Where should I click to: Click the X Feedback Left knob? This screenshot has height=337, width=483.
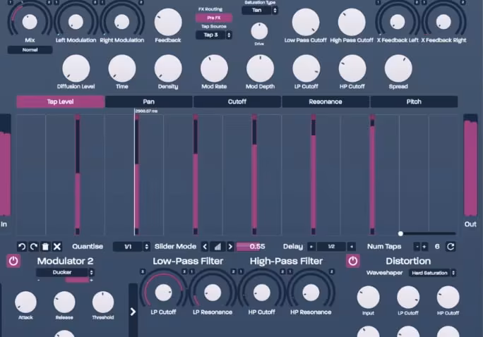point(398,22)
